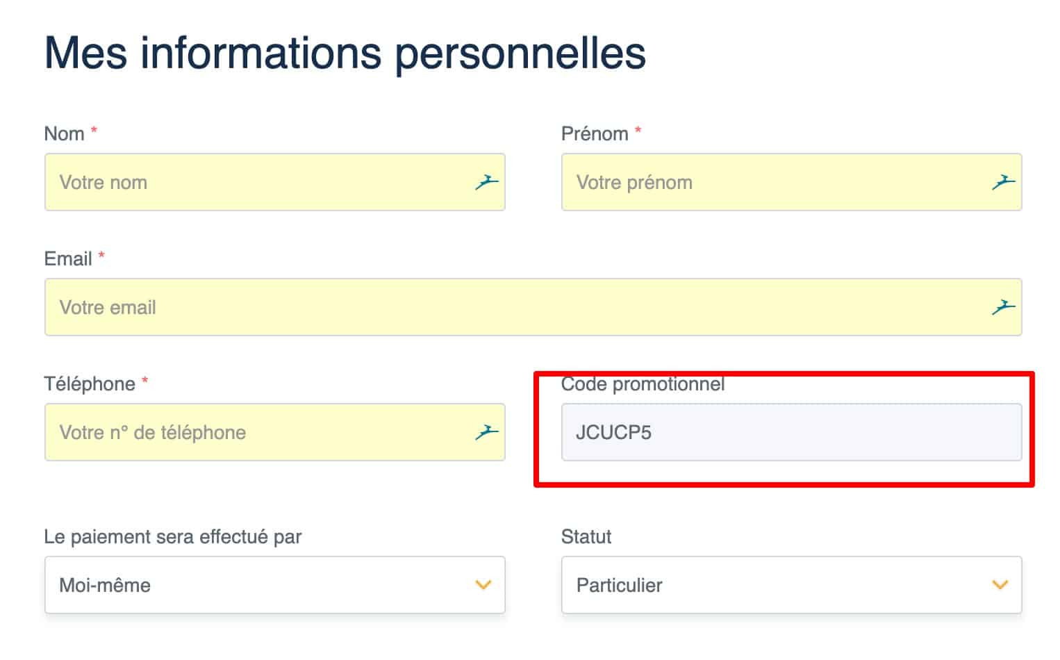Click the autofill icon in the Nom field
This screenshot has height=660, width=1060.
[x=487, y=182]
